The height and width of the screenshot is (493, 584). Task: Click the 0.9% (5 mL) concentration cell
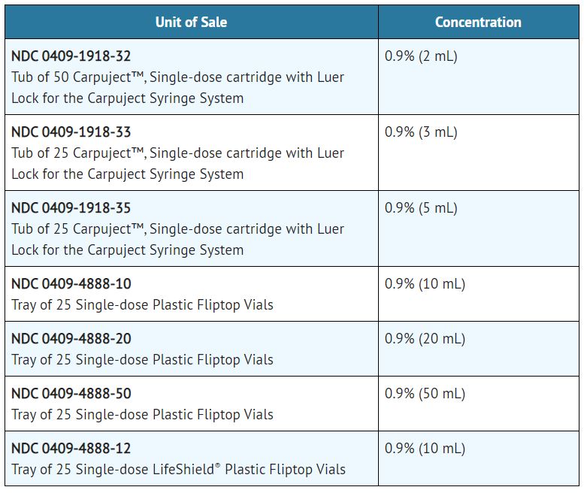click(x=421, y=208)
